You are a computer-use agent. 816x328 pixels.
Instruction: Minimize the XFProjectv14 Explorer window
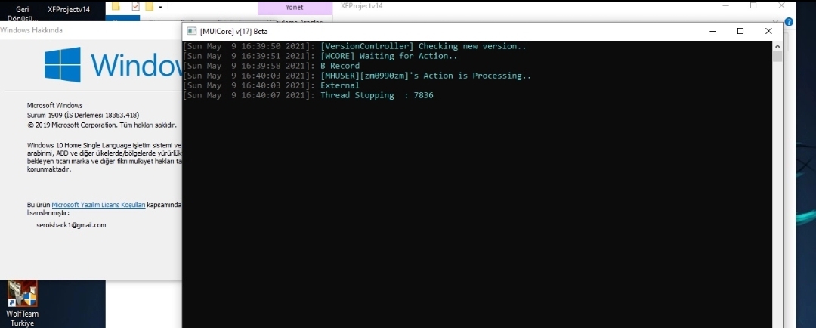[x=725, y=6]
